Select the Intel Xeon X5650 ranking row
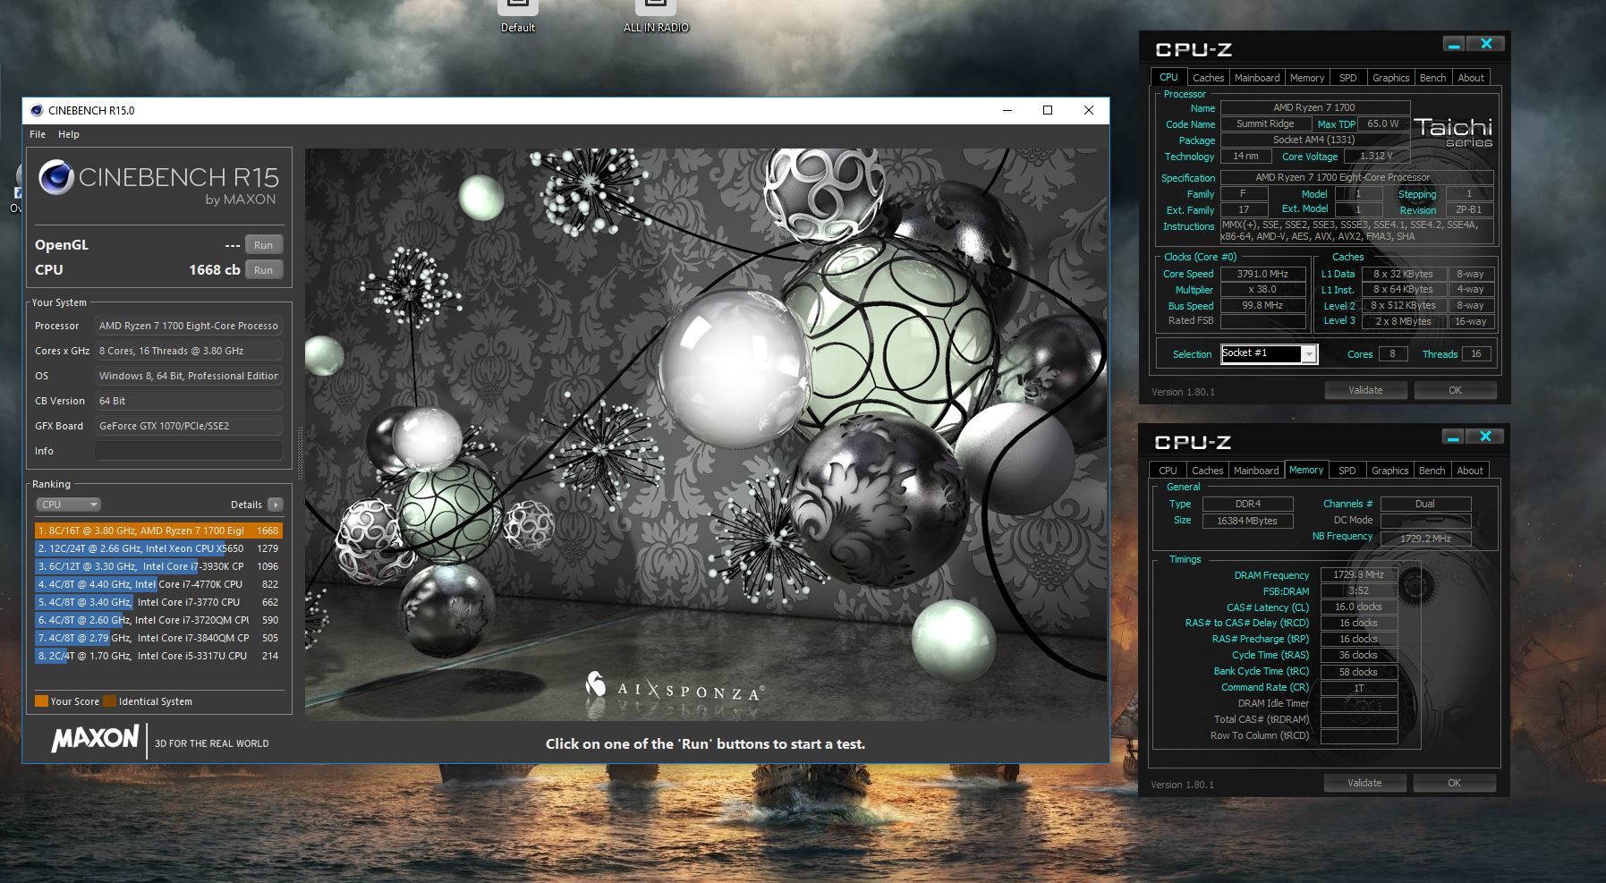Image resolution: width=1606 pixels, height=883 pixels. coord(158,548)
